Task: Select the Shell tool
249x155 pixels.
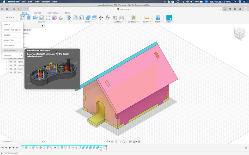Action: click(82, 18)
